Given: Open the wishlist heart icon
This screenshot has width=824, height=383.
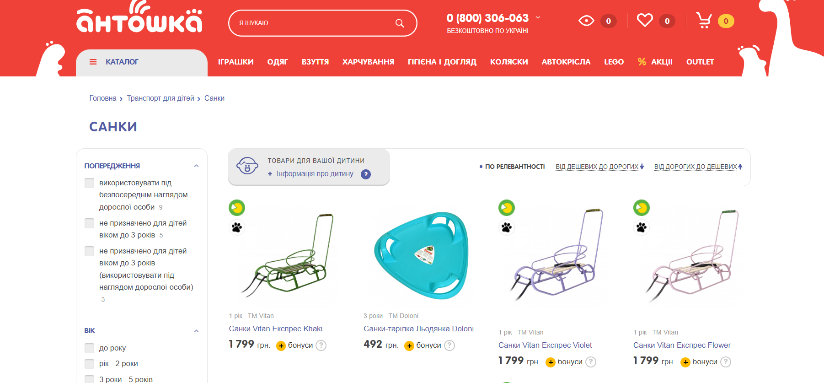Looking at the screenshot, I should pos(645,21).
